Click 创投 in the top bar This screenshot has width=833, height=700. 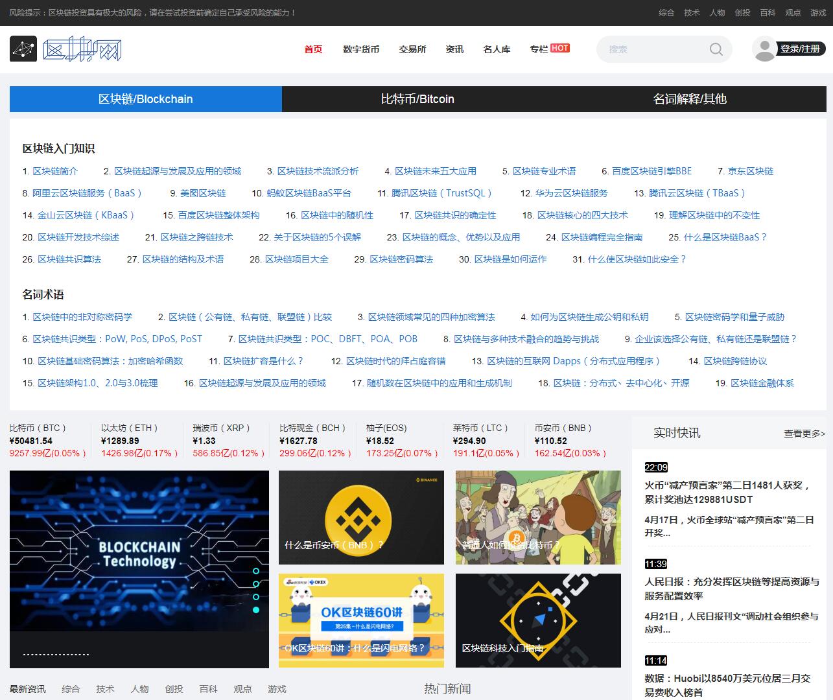(742, 12)
